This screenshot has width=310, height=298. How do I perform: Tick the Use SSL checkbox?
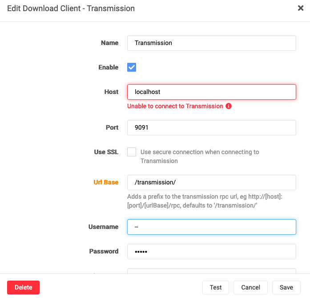132,152
